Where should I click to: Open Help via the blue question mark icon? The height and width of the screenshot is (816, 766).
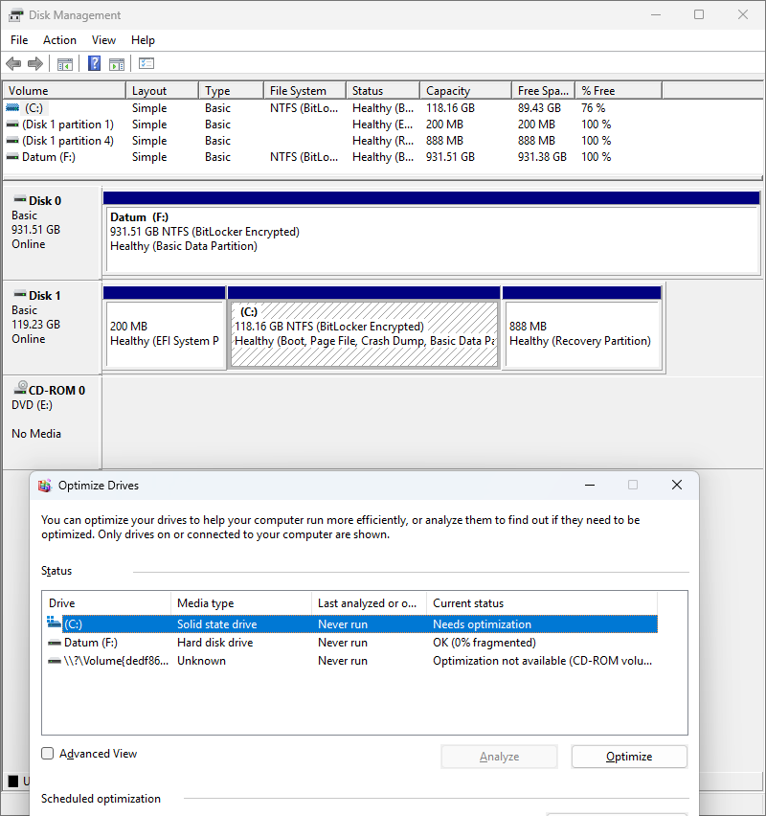coord(94,63)
